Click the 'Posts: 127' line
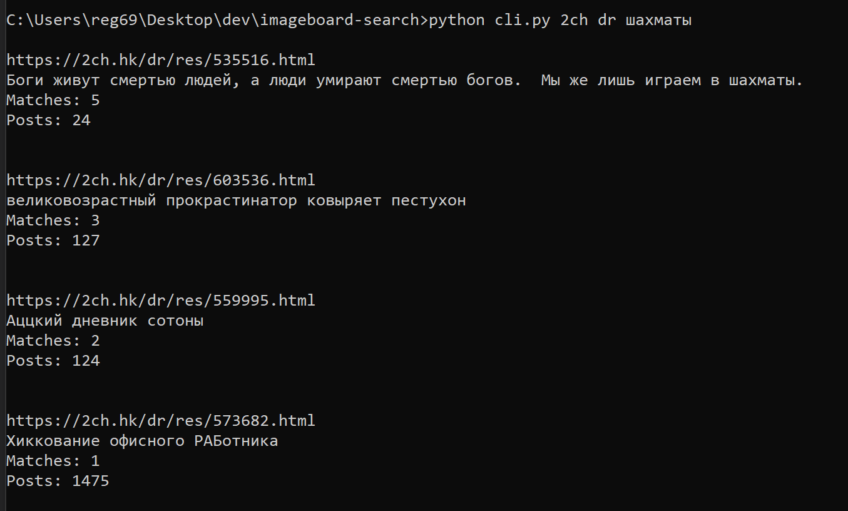The height and width of the screenshot is (511, 848). 53,240
